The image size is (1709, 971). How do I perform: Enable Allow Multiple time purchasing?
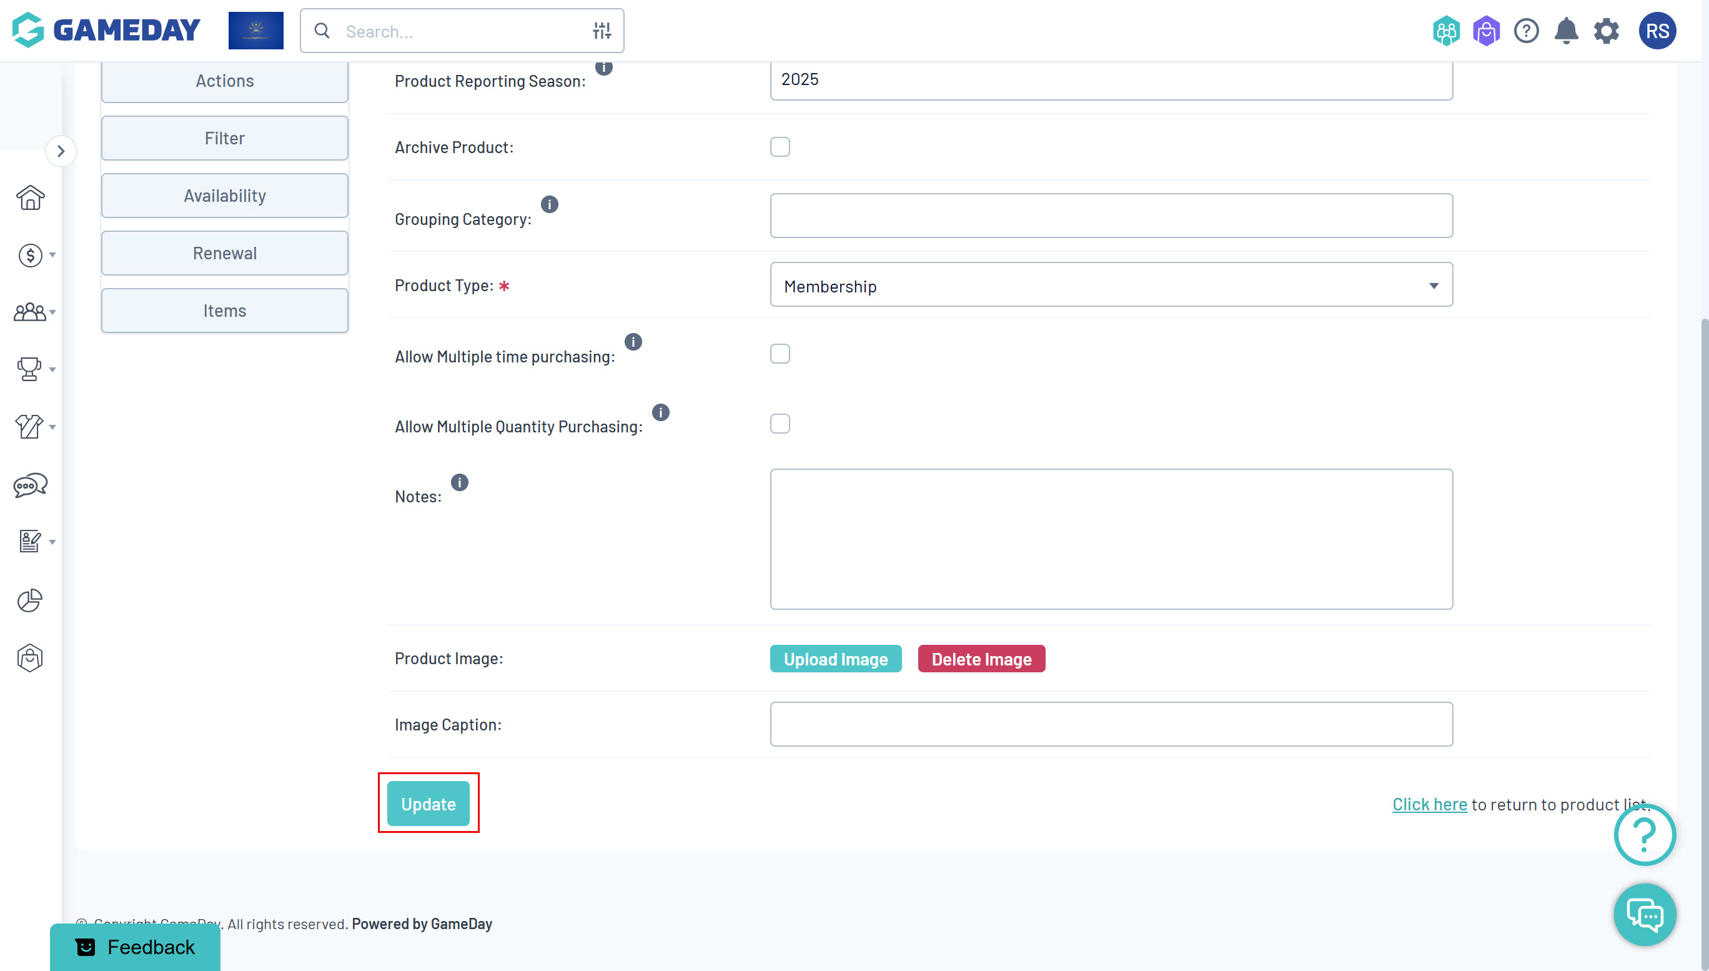pyautogui.click(x=779, y=354)
